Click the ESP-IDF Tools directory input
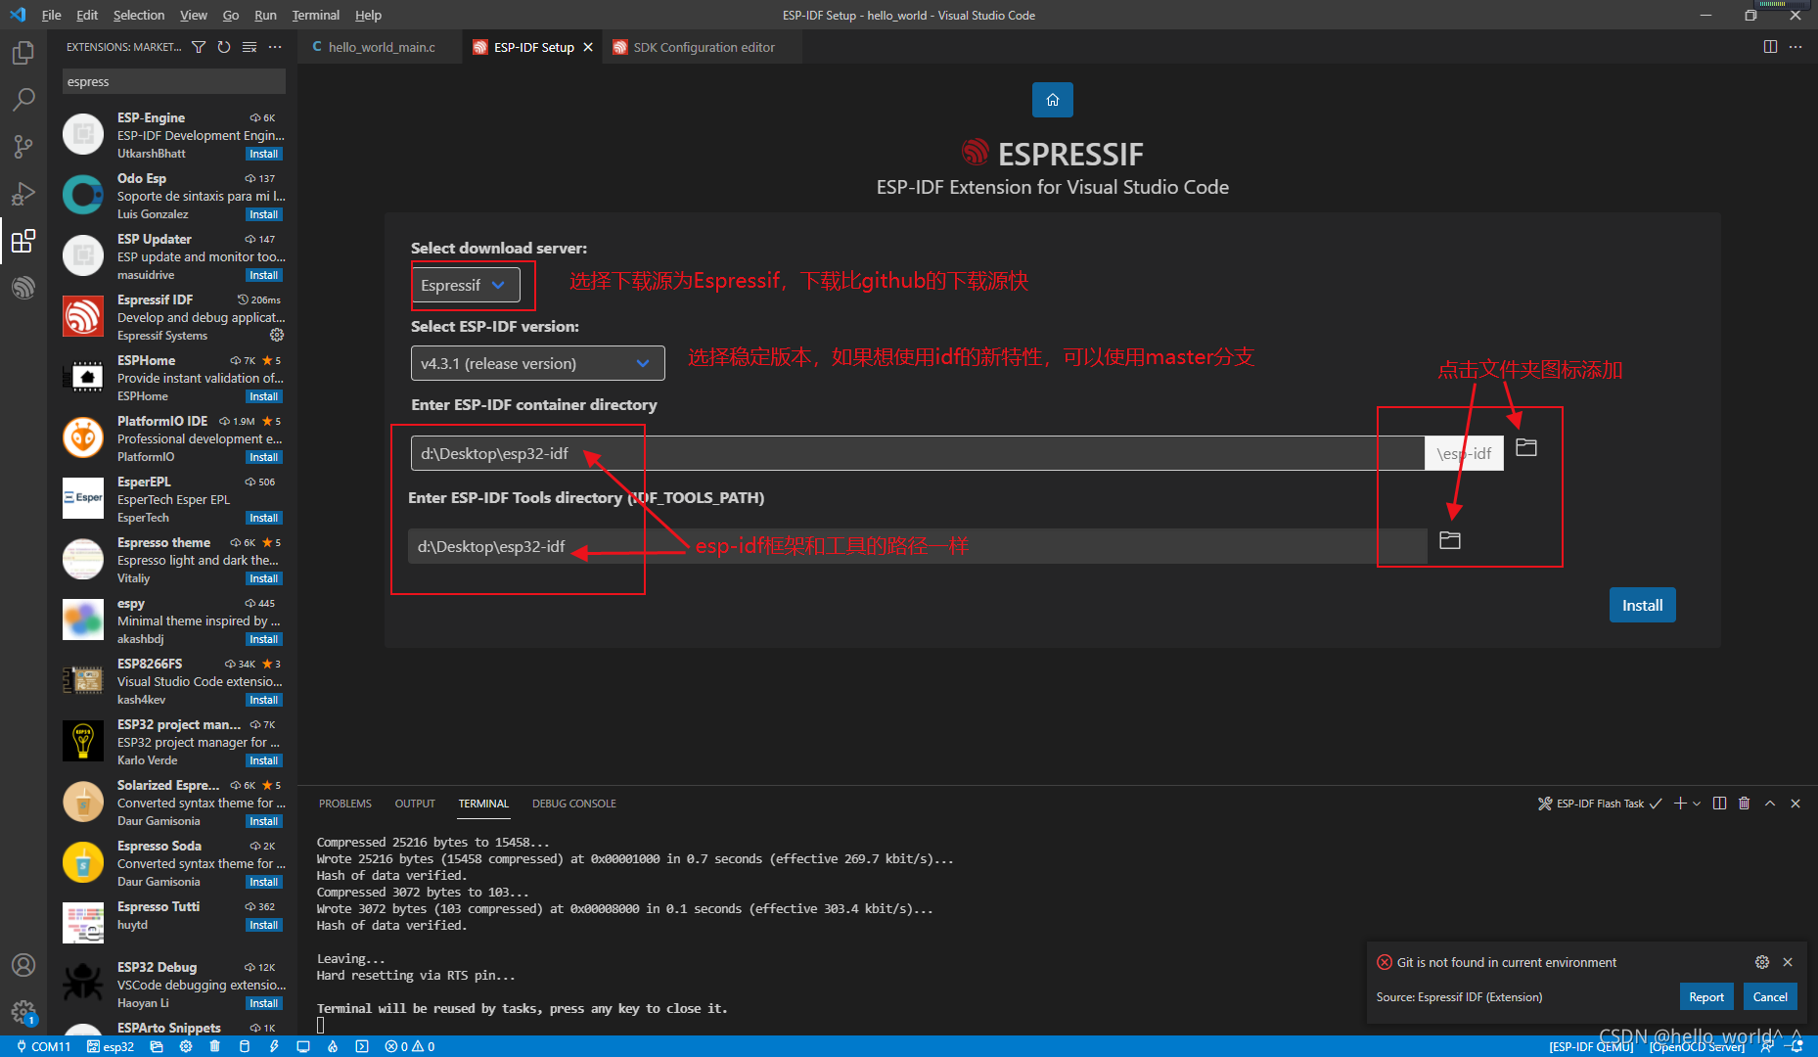This screenshot has width=1818, height=1057. click(x=918, y=546)
